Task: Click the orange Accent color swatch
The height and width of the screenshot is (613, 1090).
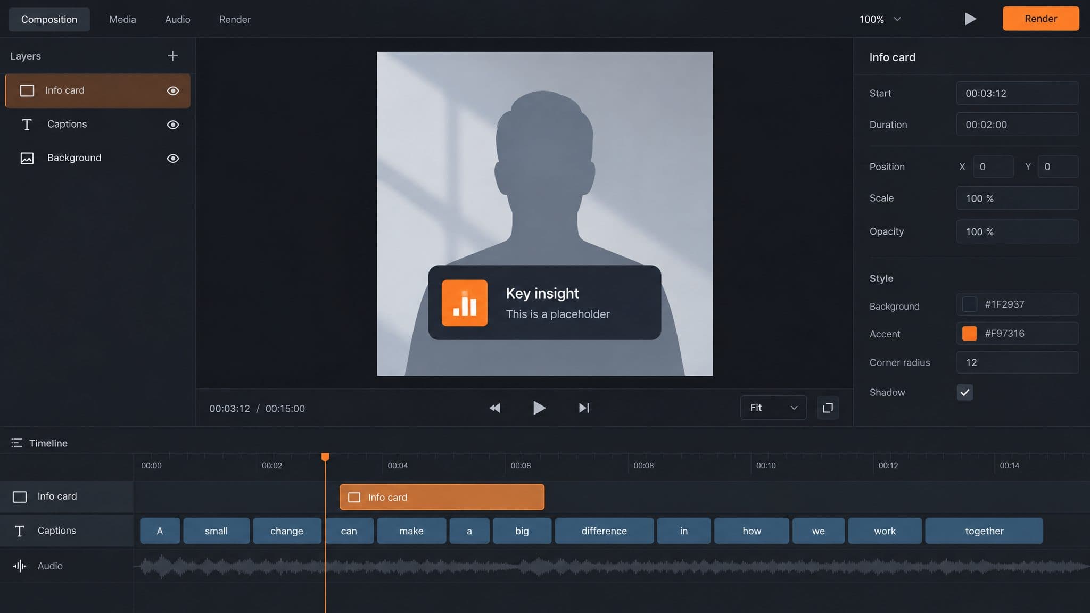Action: [969, 334]
